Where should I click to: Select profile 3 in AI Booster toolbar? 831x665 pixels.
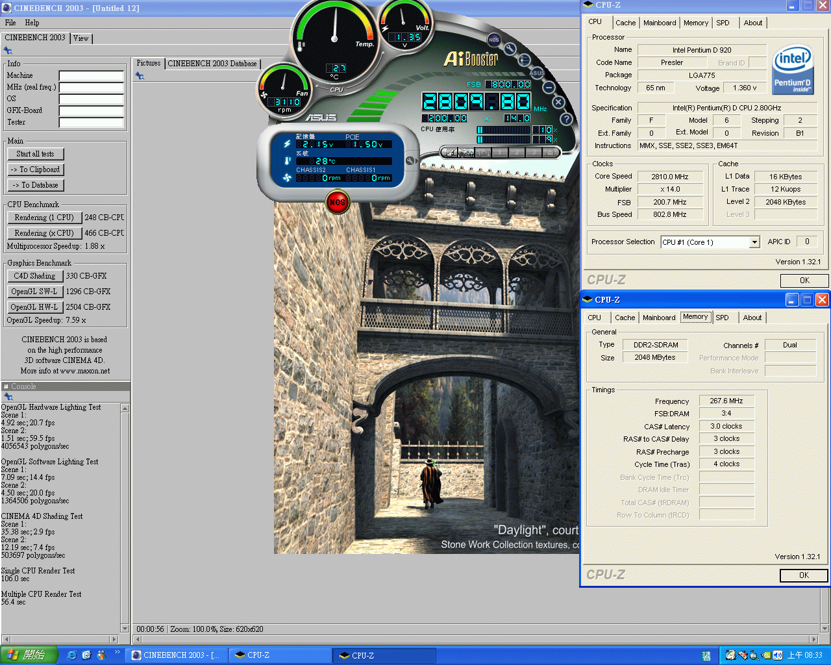(x=533, y=153)
